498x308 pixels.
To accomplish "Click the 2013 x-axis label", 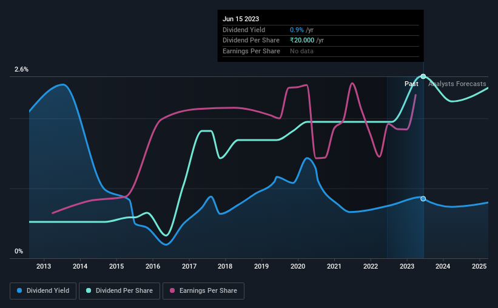I will point(44,266).
